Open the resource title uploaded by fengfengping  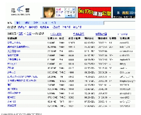pos(22,81)
